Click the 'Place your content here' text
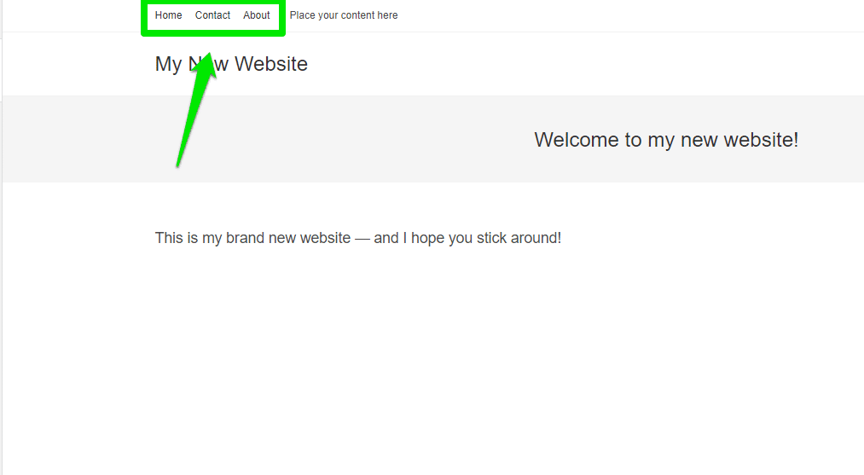The height and width of the screenshot is (475, 864). coord(344,15)
